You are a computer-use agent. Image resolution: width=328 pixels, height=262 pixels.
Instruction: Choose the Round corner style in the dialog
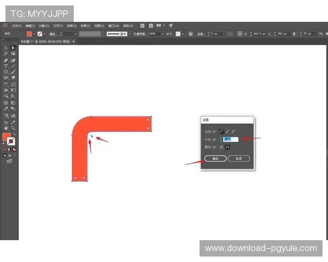(221, 132)
